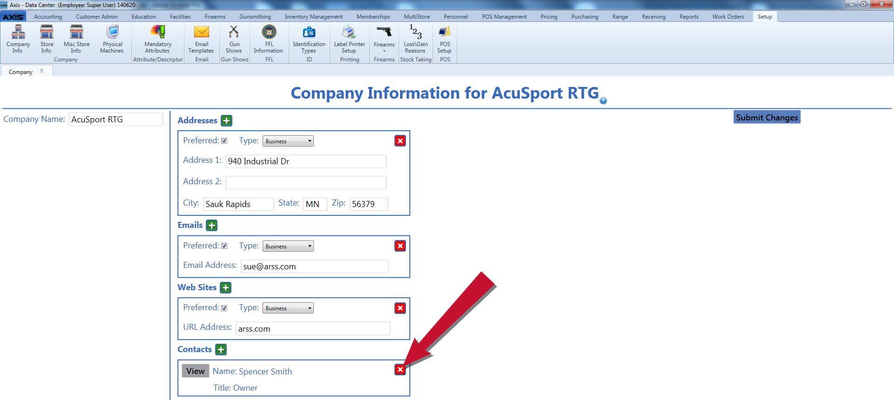The height and width of the screenshot is (400, 894).
Task: Open the Range tab
Action: 620,17
